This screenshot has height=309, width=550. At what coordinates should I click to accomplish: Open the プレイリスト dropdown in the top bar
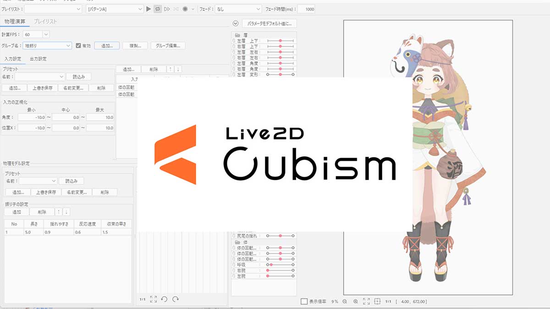53,9
